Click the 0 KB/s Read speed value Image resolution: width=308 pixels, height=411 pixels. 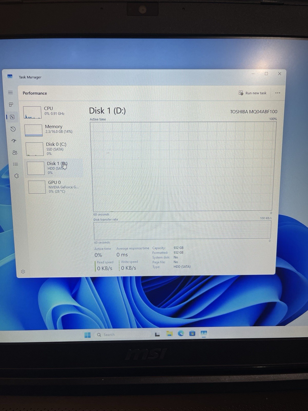105,268
